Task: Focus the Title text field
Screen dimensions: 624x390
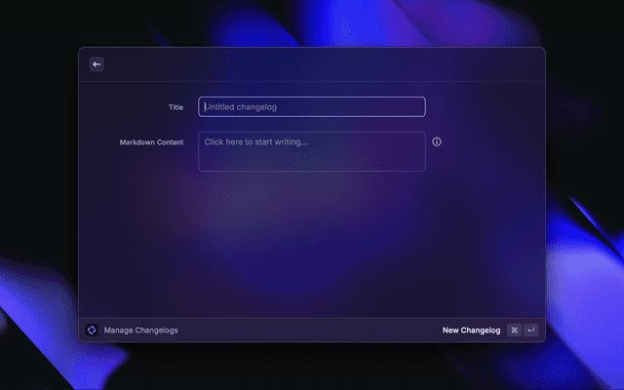Action: point(312,107)
